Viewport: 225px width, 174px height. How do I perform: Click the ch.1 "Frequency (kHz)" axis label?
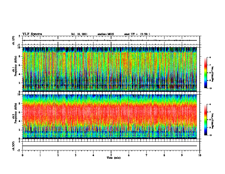pyautogui.click(x=16, y=66)
